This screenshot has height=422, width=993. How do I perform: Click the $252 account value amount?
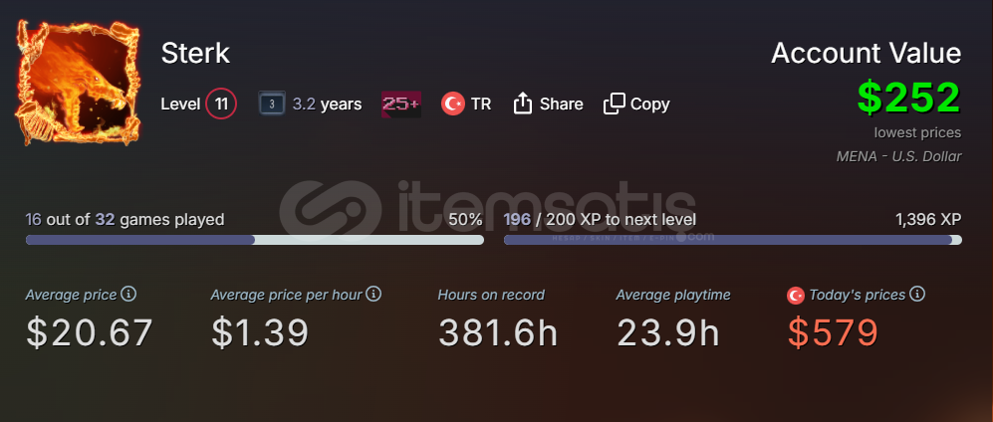point(908,97)
